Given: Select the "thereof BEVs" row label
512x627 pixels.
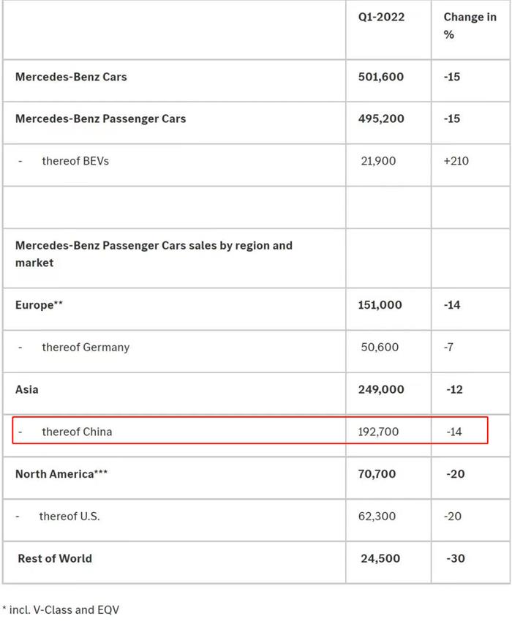Looking at the screenshot, I should (x=75, y=161).
